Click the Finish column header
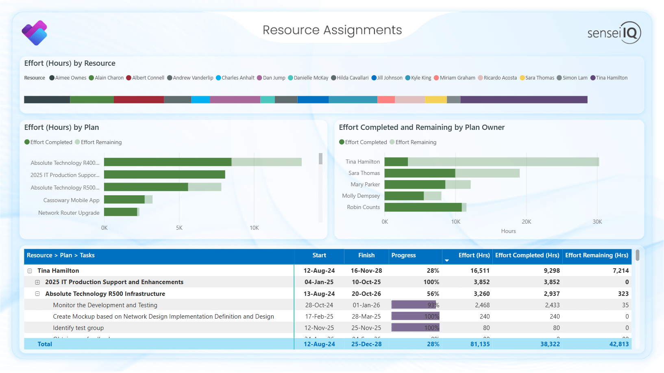Screen dimensions: 664x373 coord(366,255)
